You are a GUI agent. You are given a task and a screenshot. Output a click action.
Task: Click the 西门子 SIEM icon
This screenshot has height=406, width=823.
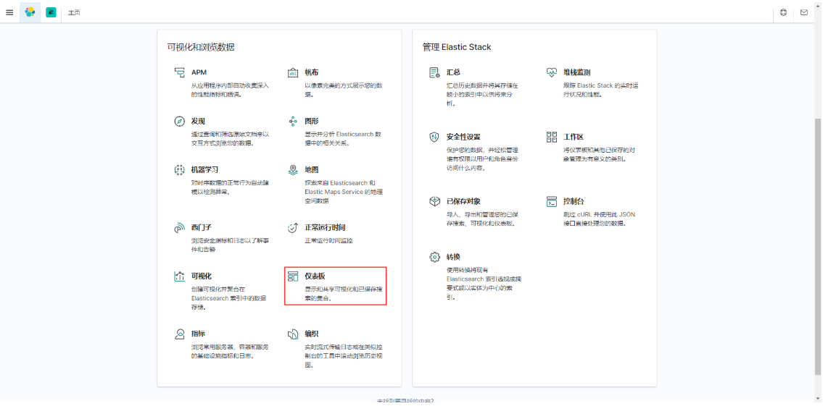point(180,228)
